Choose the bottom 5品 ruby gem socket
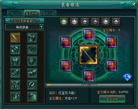 (89, 76)
